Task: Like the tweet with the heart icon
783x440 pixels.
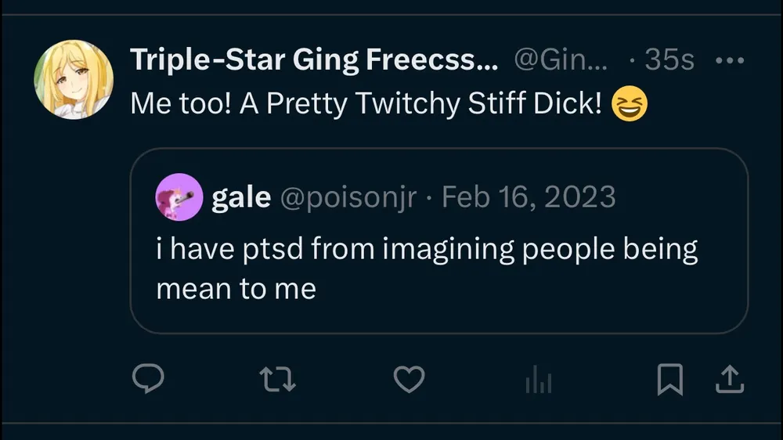Action: click(x=408, y=380)
